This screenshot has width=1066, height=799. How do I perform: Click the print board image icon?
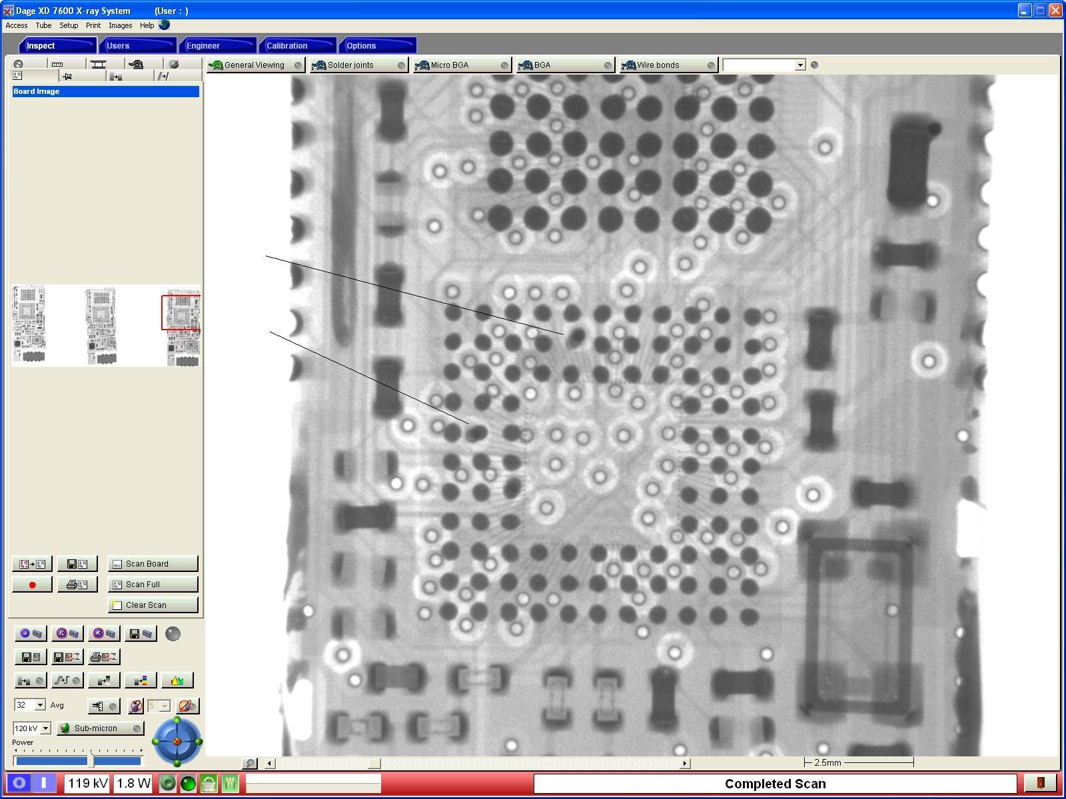(77, 585)
